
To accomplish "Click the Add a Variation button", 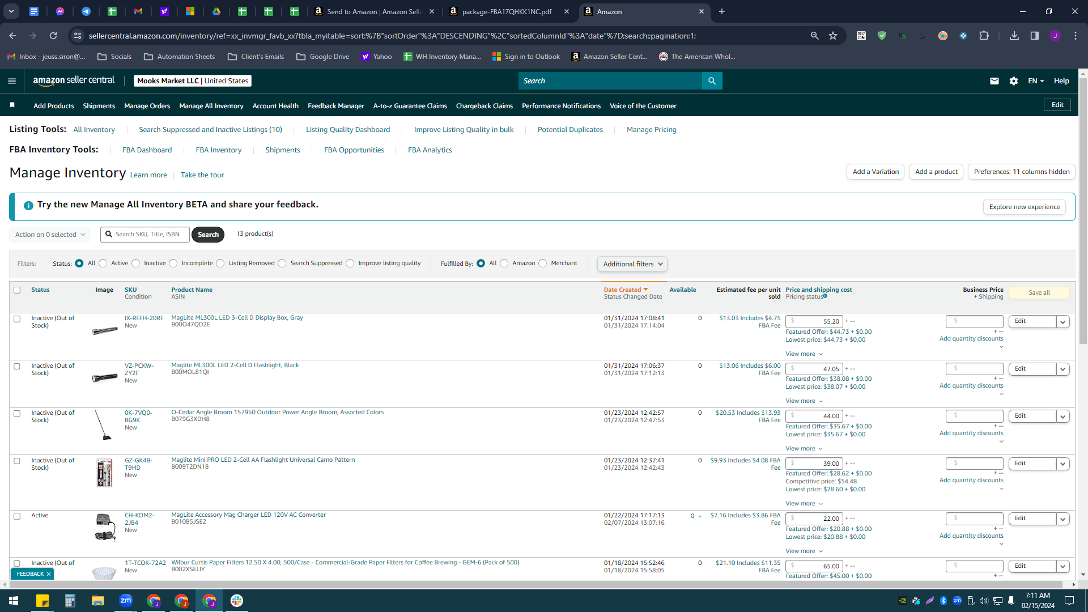I will 875,172.
